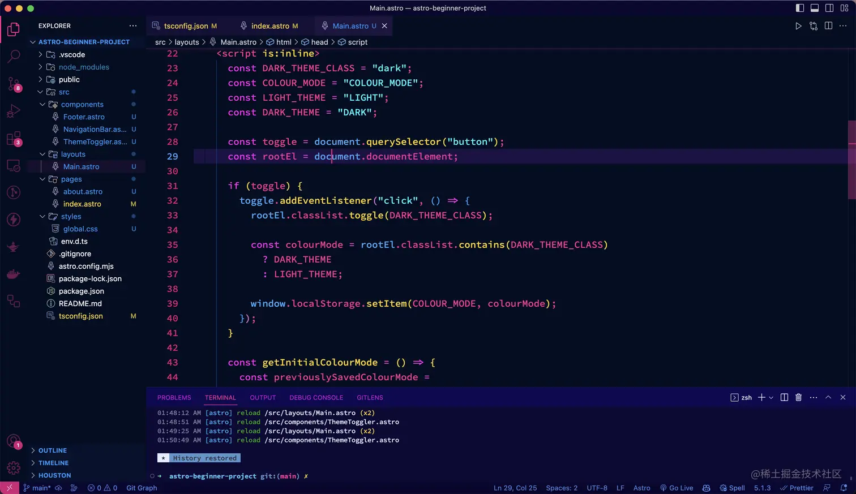Viewport: 856px width, 494px height.
Task: Open the Manage gear menu
Action: click(x=14, y=468)
